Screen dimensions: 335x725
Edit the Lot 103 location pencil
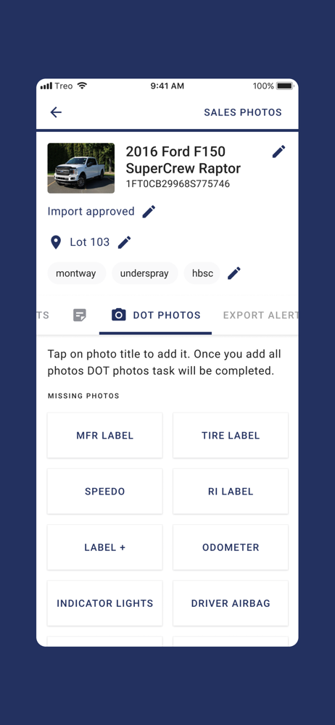[x=124, y=242]
